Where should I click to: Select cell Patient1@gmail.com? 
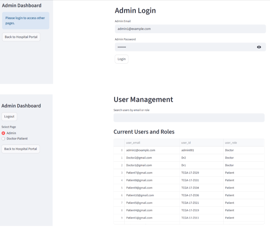click(x=152, y=218)
